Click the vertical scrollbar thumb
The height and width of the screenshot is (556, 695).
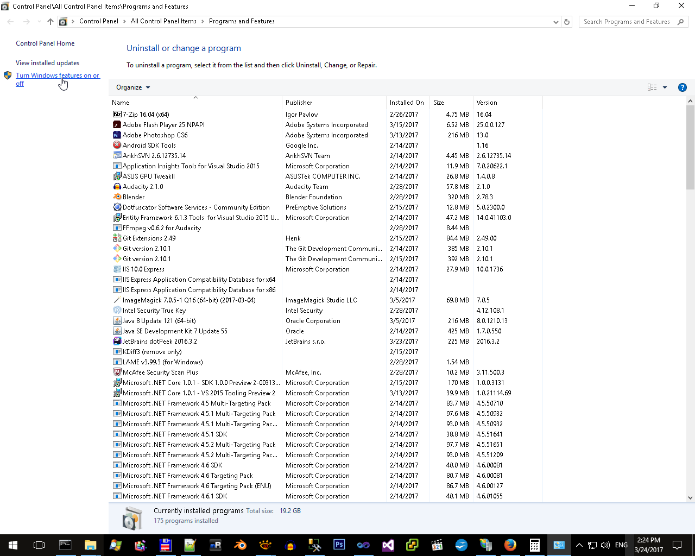690,148
